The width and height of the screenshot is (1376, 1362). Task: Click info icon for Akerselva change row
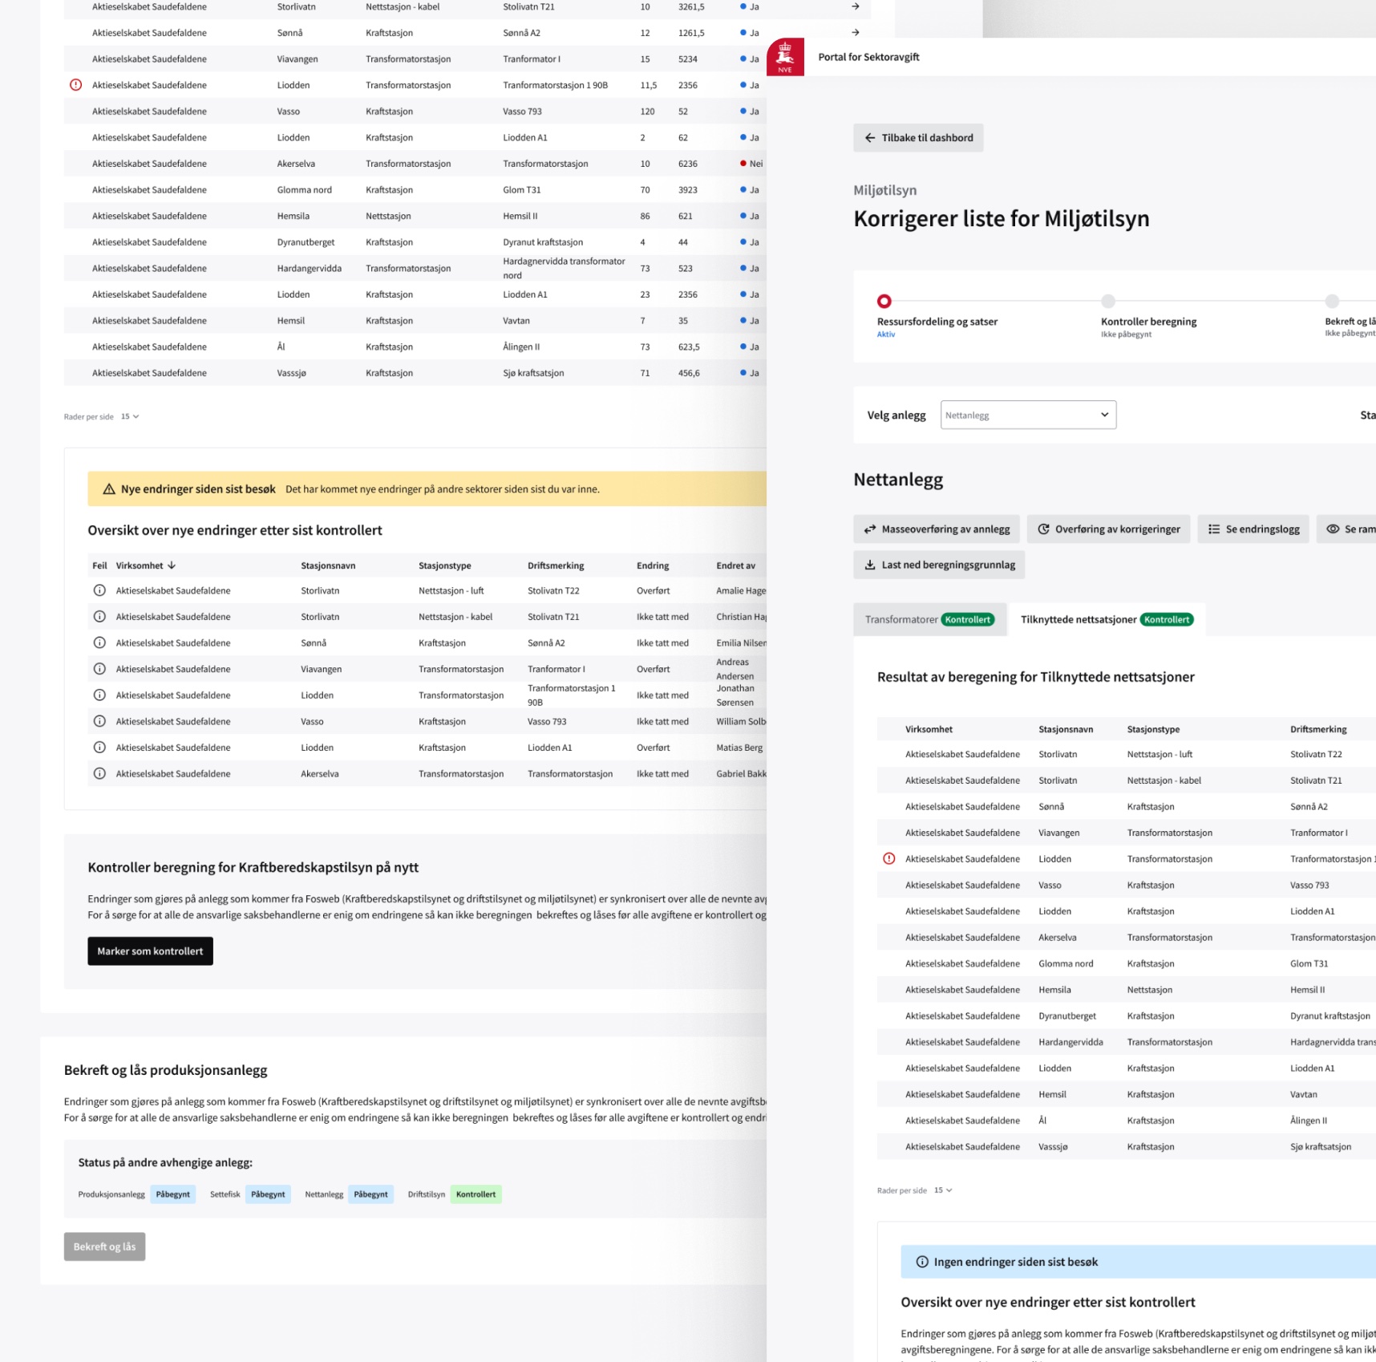click(x=99, y=774)
